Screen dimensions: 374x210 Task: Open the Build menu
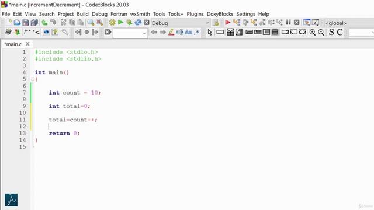pyautogui.click(x=82, y=14)
